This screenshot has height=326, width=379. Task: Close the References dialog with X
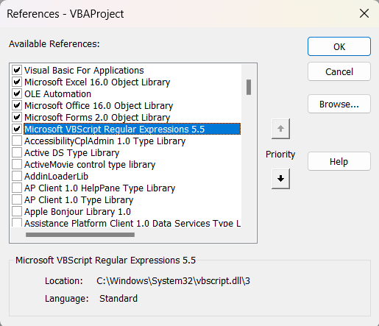tap(364, 13)
